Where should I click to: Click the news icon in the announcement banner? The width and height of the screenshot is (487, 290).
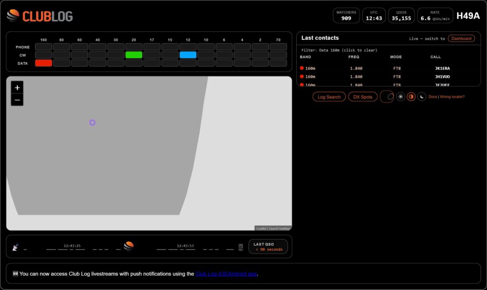point(15,273)
